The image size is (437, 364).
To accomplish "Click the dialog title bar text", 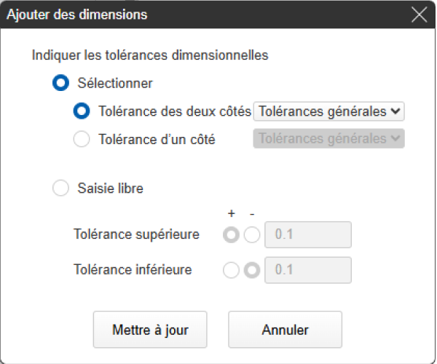I will [76, 15].
